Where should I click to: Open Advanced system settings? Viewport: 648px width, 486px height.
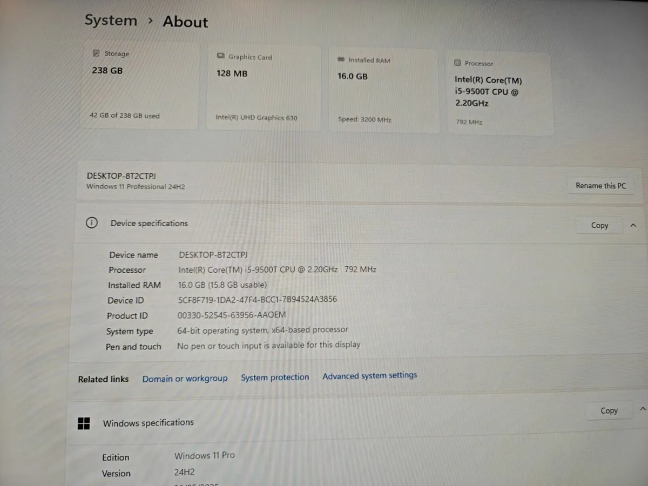coord(369,375)
